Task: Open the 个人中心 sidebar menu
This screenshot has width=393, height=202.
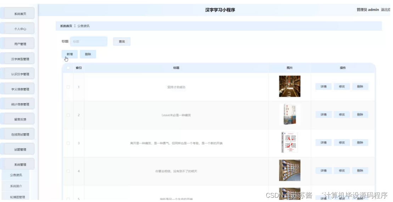Action: point(18,29)
